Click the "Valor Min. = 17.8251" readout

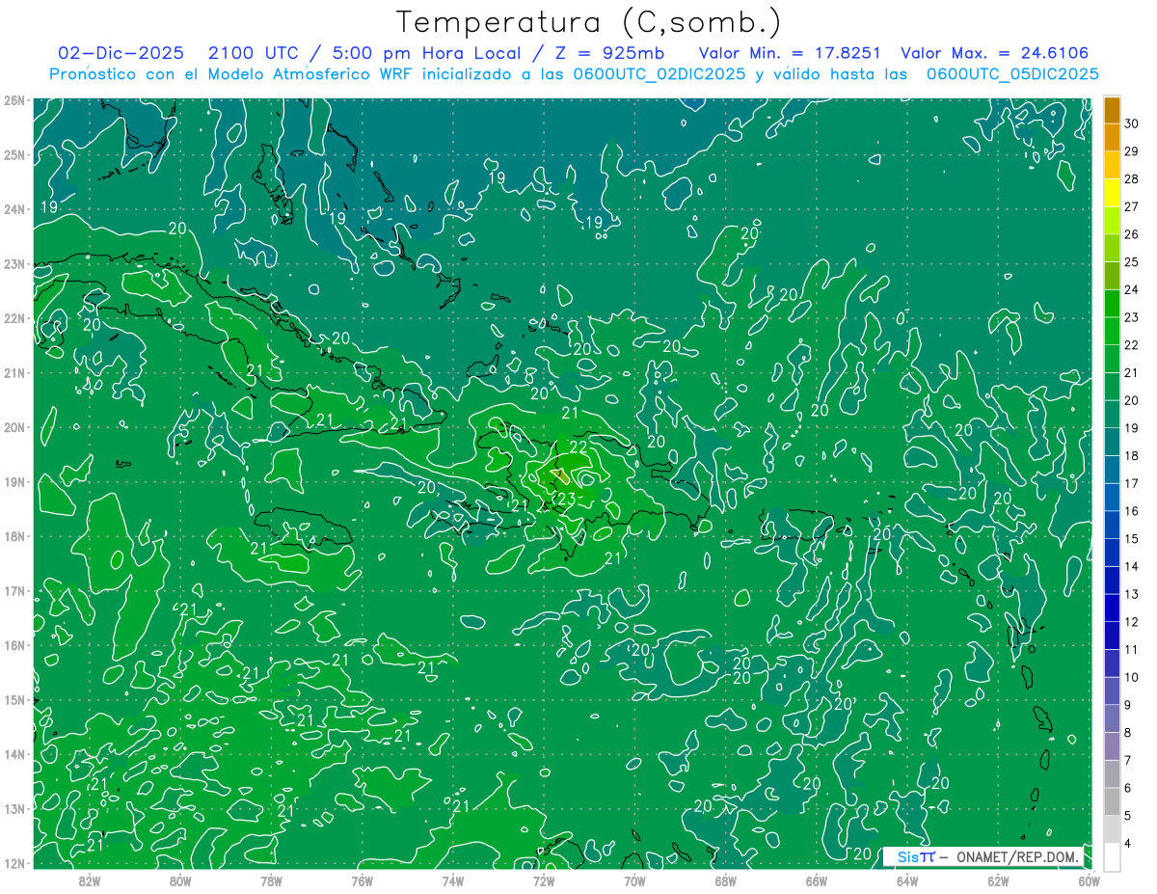point(790,53)
